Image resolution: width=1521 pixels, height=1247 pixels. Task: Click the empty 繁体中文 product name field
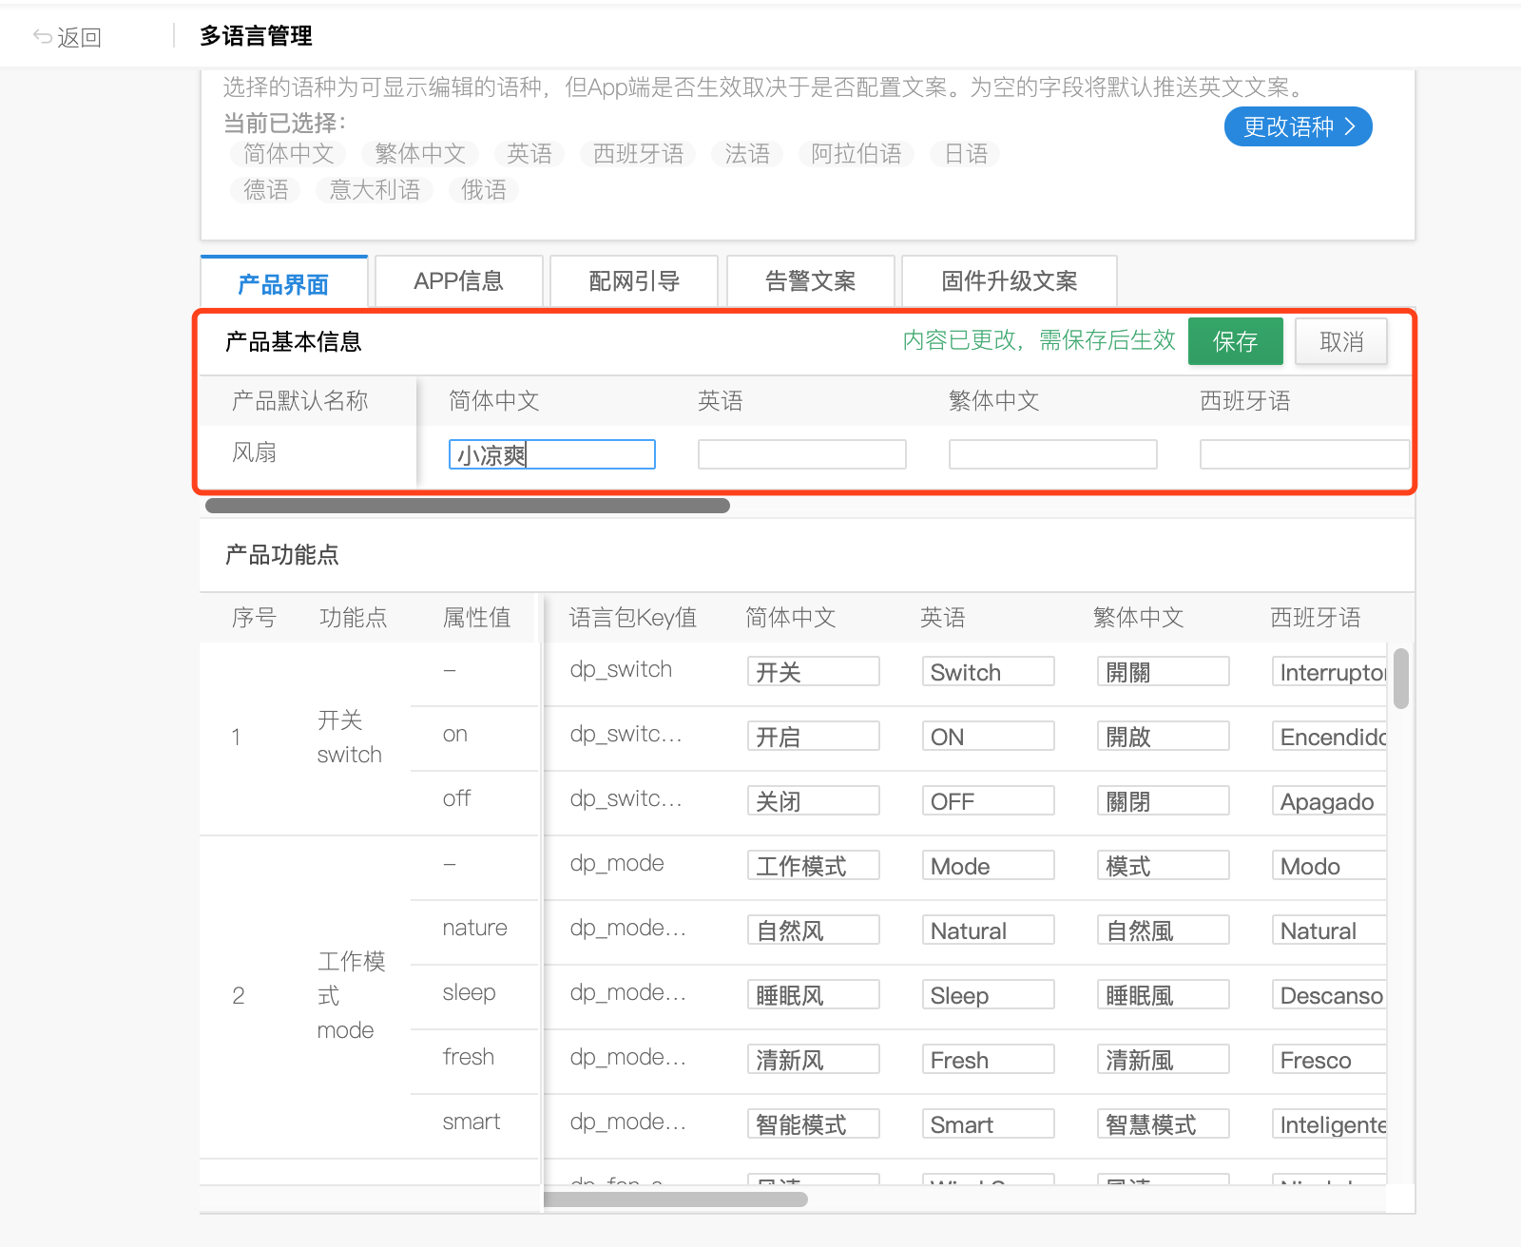pos(1053,454)
